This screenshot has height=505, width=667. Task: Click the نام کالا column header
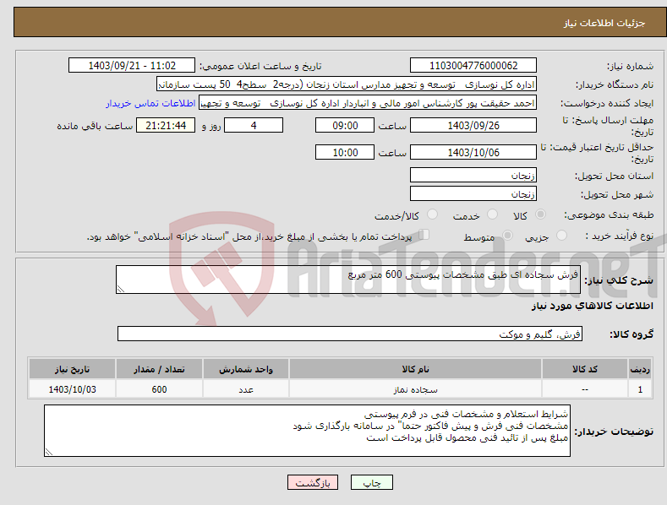[x=415, y=369]
